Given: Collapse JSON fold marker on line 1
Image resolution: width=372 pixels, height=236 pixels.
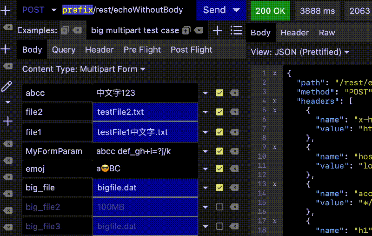Looking at the screenshot, I should (x=275, y=74).
